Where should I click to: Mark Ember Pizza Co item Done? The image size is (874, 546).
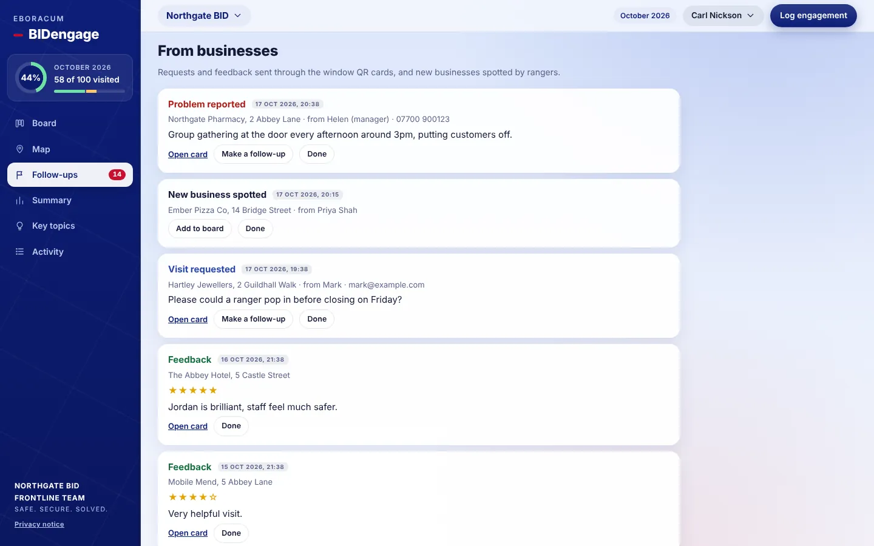(256, 229)
